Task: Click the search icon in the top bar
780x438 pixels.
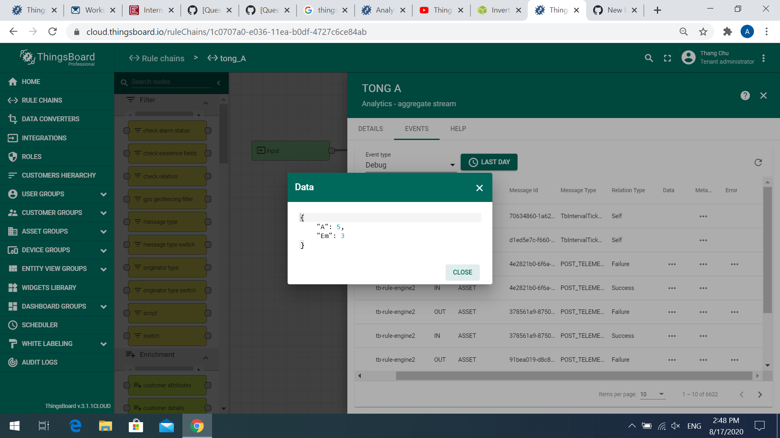Action: pos(649,58)
